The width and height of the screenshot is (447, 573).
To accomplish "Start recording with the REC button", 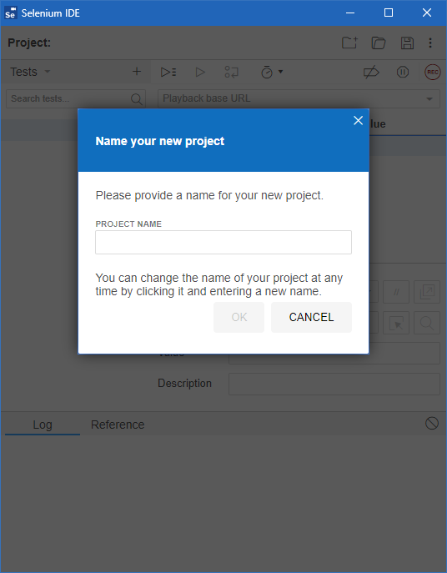I will (x=432, y=72).
